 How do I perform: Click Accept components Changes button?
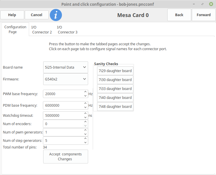pyautogui.click(x=66, y=157)
